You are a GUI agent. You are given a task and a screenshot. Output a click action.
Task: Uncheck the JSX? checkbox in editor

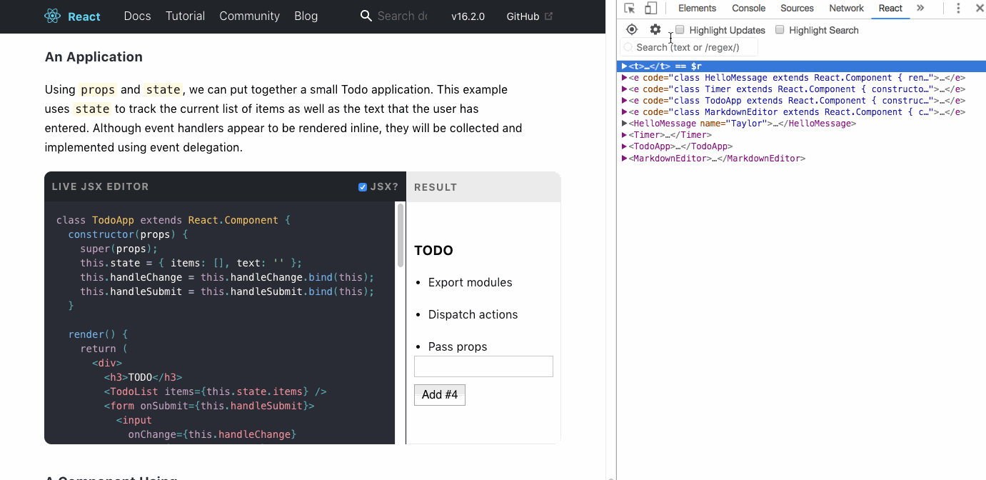pyautogui.click(x=363, y=187)
